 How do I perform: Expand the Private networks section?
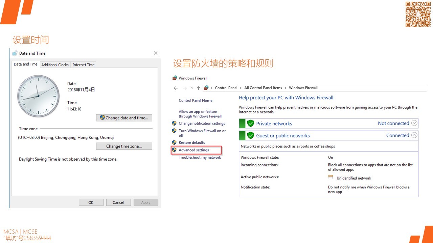pyautogui.click(x=414, y=123)
